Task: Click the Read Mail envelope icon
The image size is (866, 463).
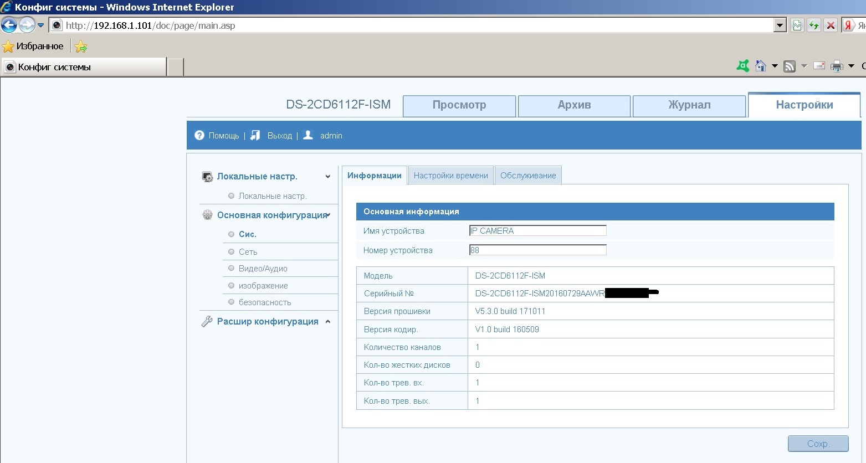Action: pos(819,66)
